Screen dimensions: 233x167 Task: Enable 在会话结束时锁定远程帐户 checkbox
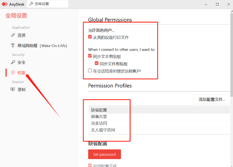click(90, 71)
